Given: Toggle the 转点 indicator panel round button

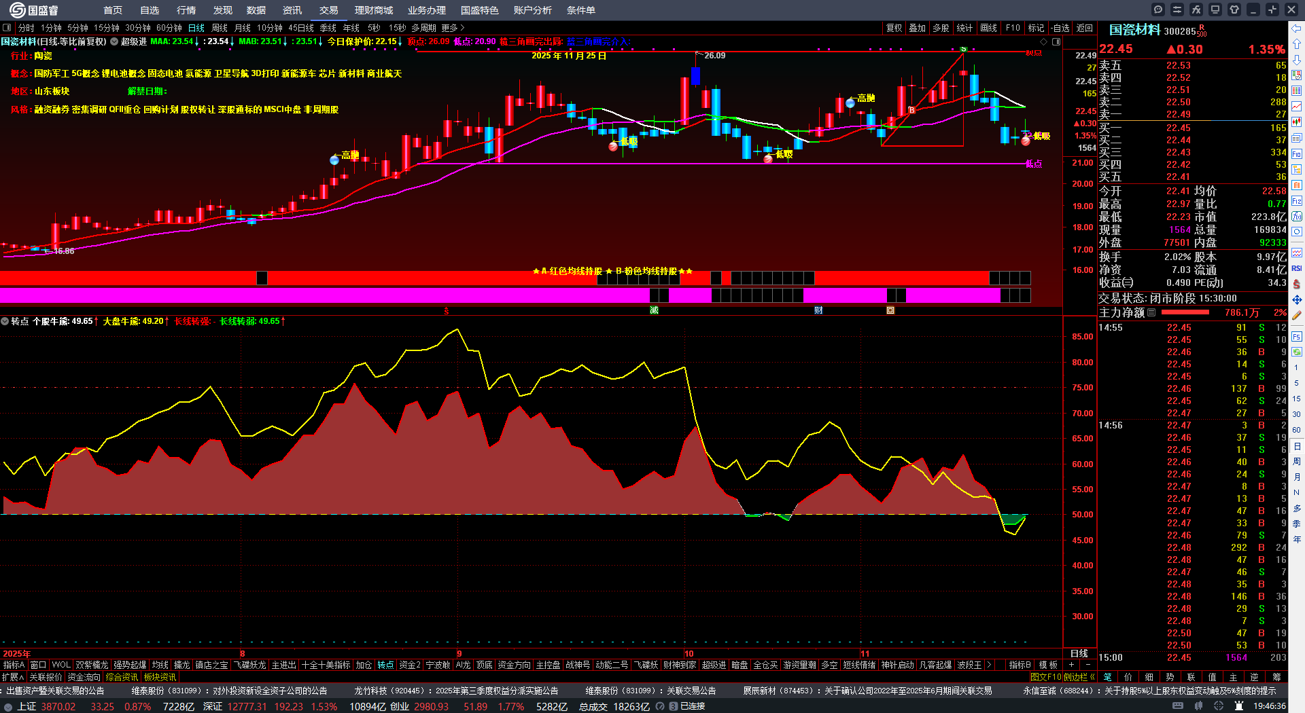Looking at the screenshot, I should 5,321.
